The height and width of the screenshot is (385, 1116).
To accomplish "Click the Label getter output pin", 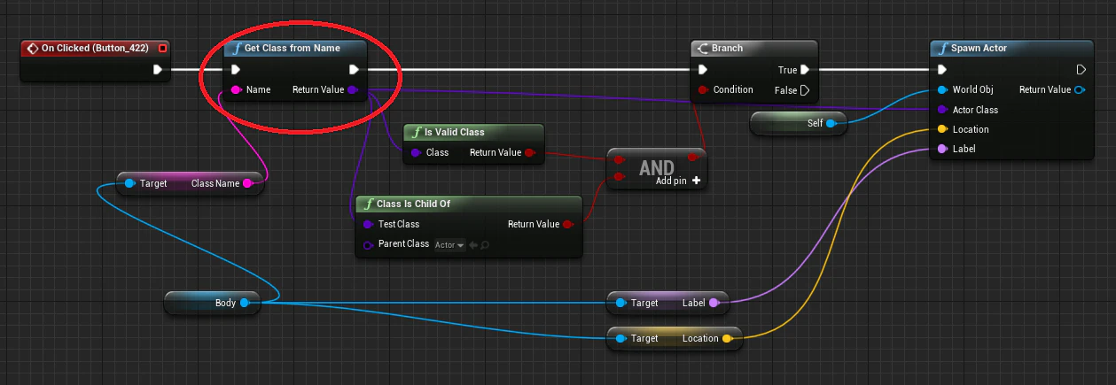I will (x=714, y=303).
